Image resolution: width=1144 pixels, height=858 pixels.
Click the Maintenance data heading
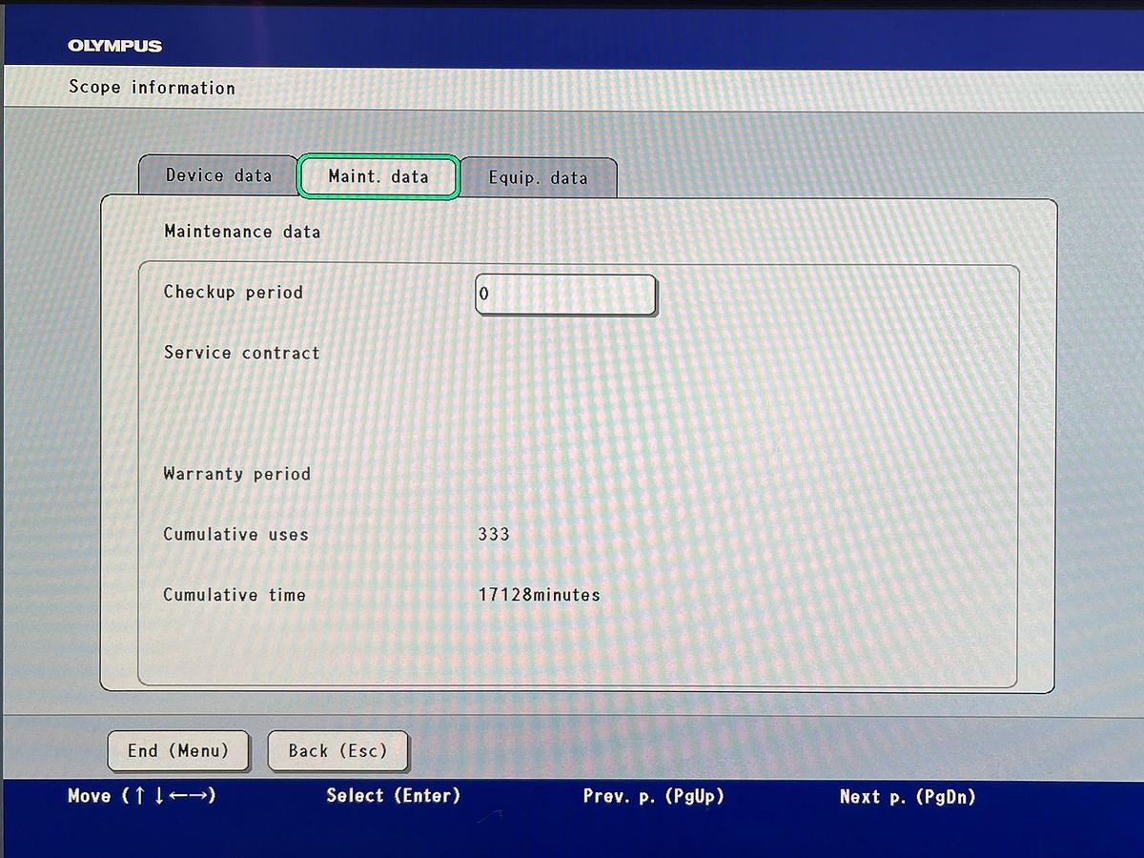pos(242,232)
